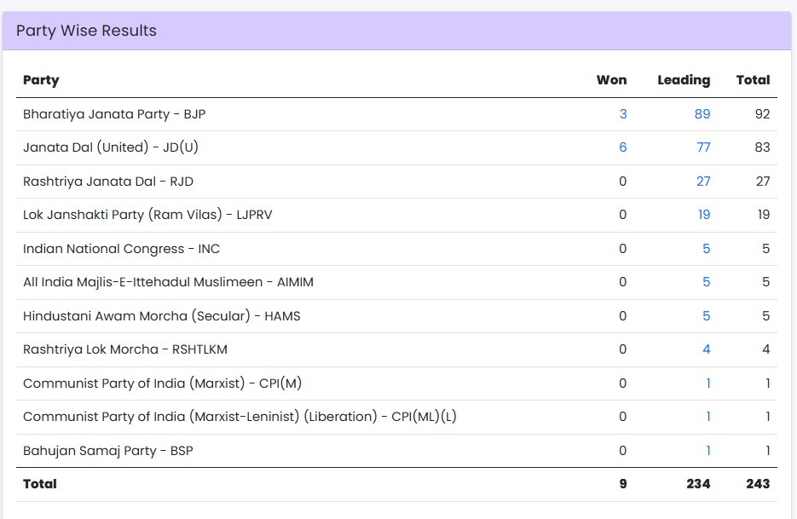The height and width of the screenshot is (519, 797).
Task: Select the Bharatiya Janata Party row name
Action: point(114,114)
